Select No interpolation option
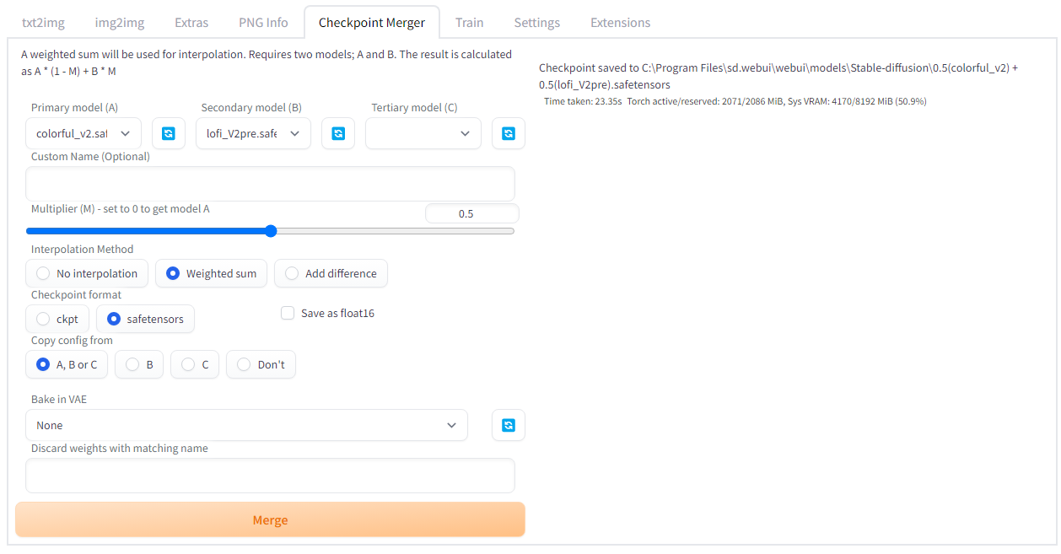Viewport: 1061px width, 554px height. click(x=42, y=272)
